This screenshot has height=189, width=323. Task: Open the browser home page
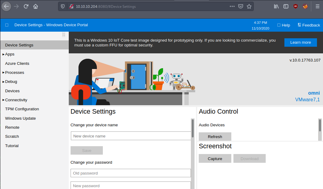pyautogui.click(x=36, y=6)
